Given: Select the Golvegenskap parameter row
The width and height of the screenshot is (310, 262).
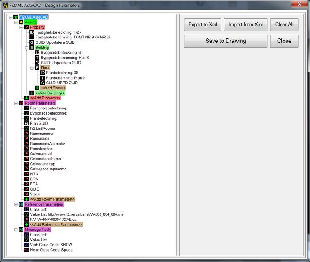Looking at the screenshot, I should coord(42,164).
